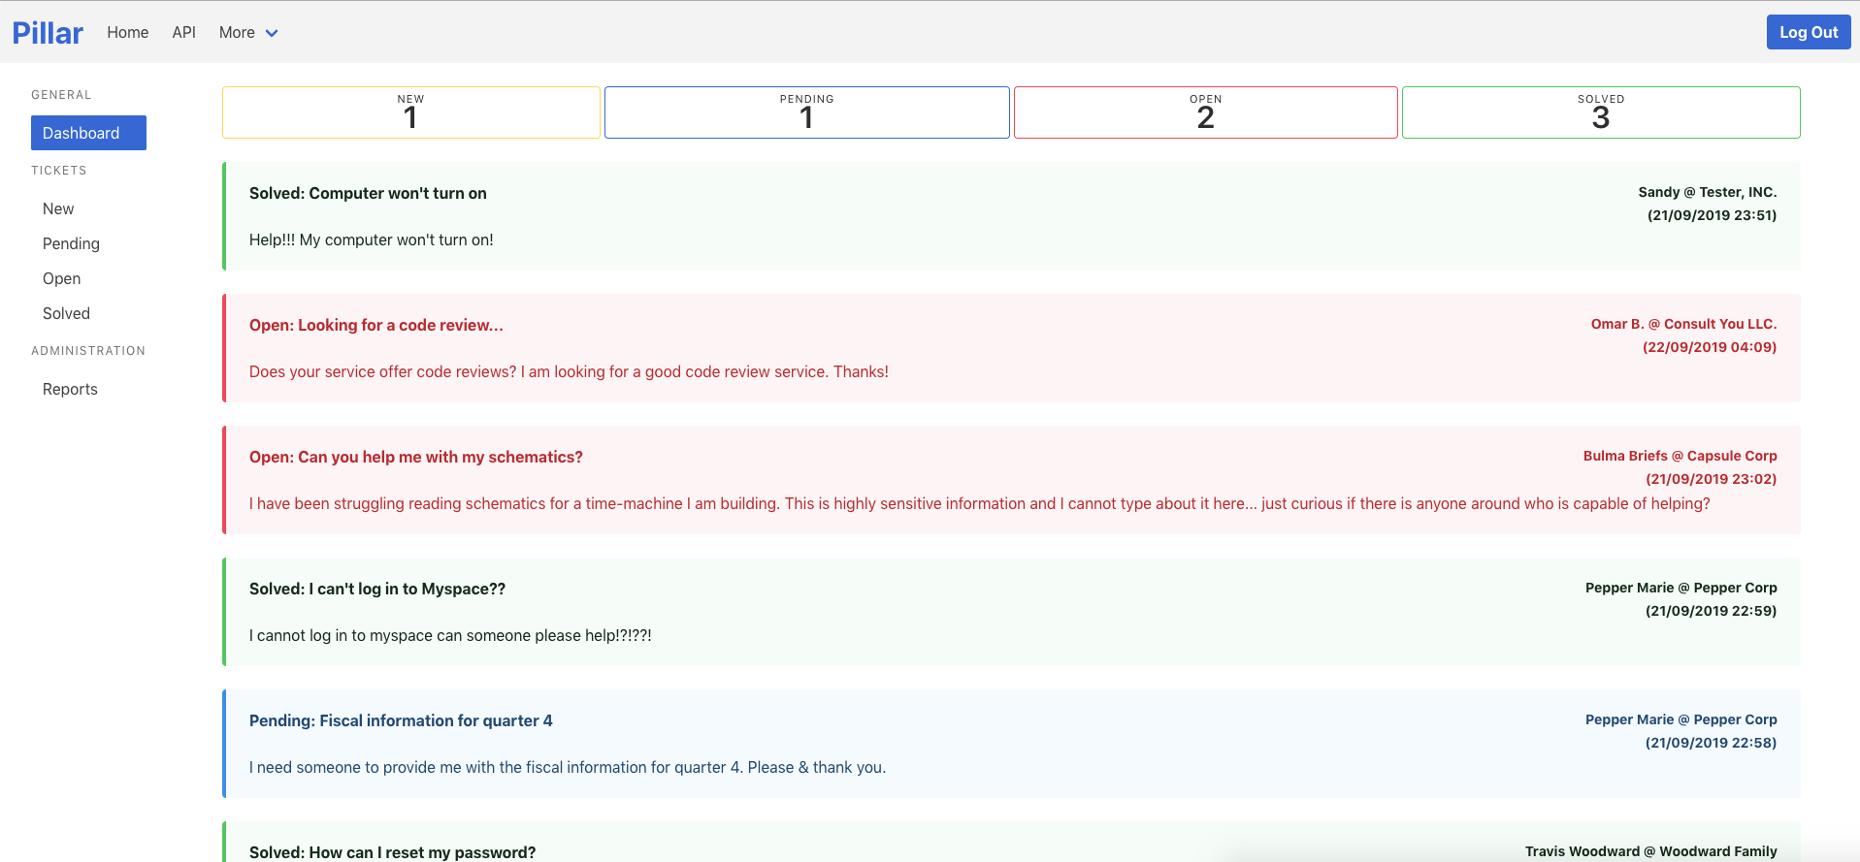Click the chevron next to More
The image size is (1860, 862).
272,33
